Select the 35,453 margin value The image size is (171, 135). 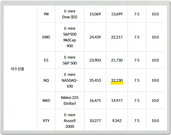95,80
